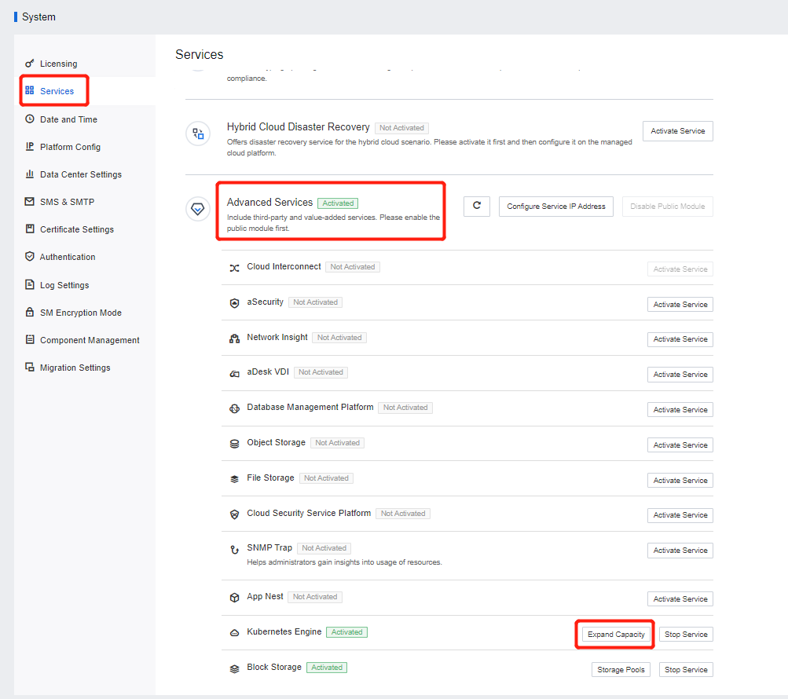788x699 pixels.
Task: Click Disable Public Module button
Action: pyautogui.click(x=667, y=207)
